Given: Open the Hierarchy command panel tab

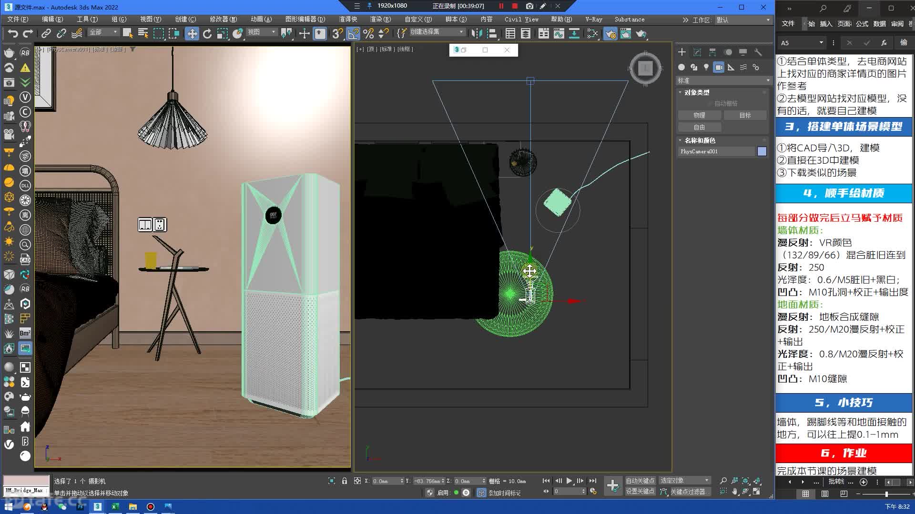Looking at the screenshot, I should click(x=712, y=52).
